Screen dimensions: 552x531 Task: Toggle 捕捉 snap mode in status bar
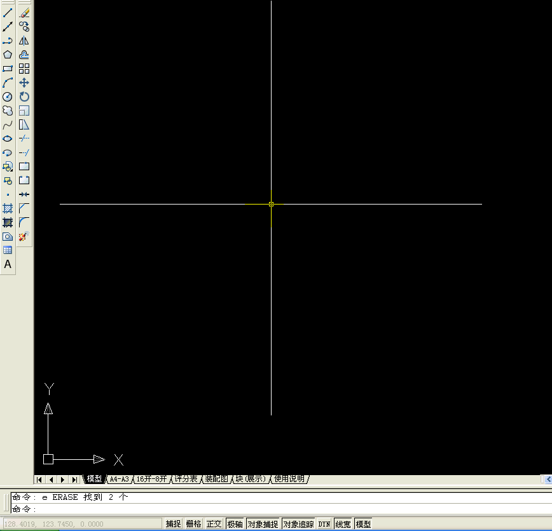click(x=173, y=524)
